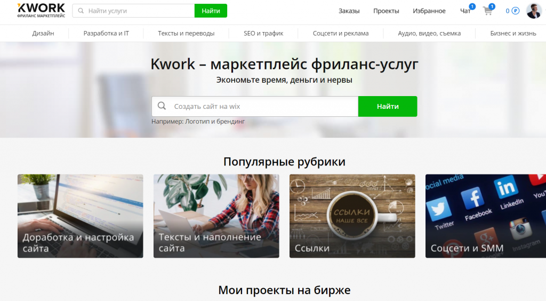Click the user profile avatar
This screenshot has height=301, width=546.
coord(533,11)
